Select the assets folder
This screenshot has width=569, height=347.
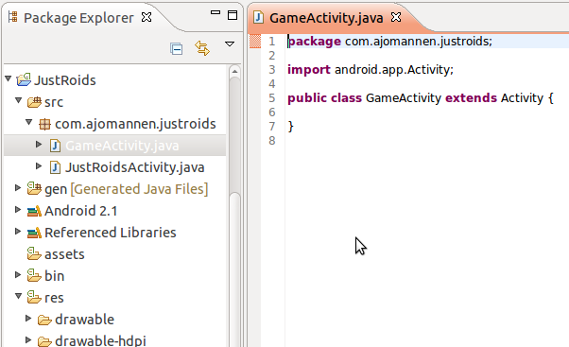tap(64, 254)
